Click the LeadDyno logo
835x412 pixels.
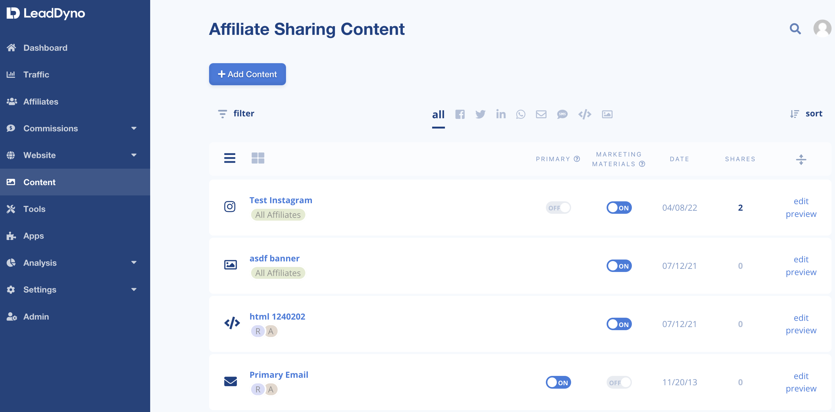coord(46,13)
